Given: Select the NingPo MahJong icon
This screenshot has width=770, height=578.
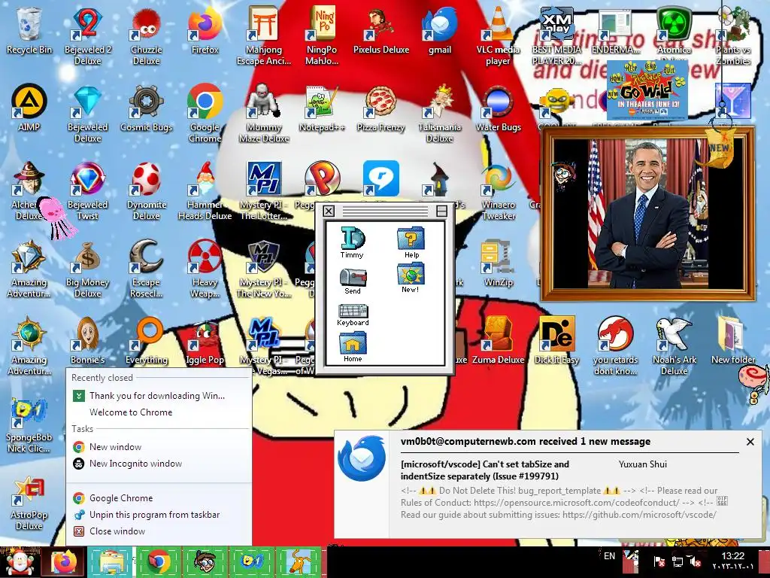Looking at the screenshot, I should point(322,35).
